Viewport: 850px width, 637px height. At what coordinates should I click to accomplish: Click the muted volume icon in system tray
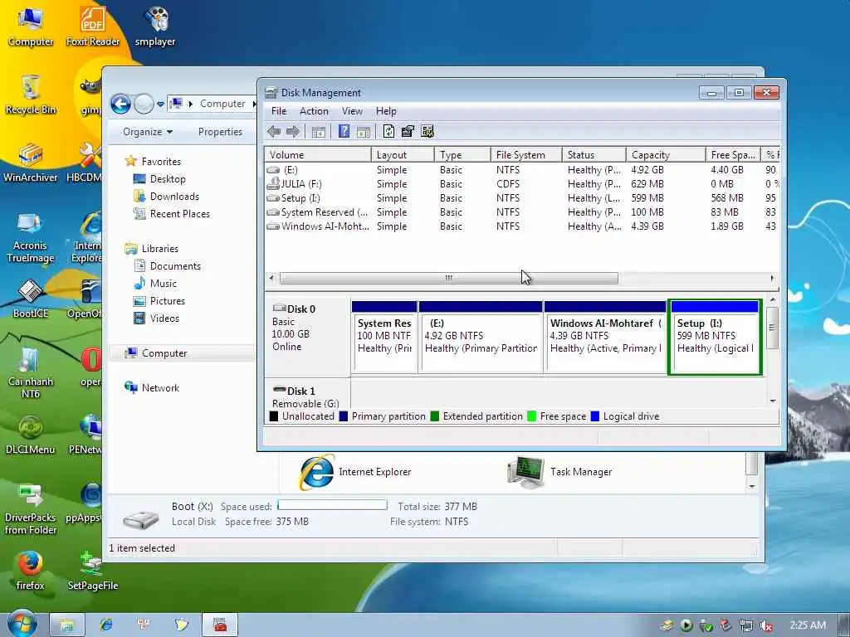[x=765, y=625]
